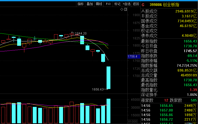Click the 指数振幅 value 74.27/4.25%

[x=187, y=65]
